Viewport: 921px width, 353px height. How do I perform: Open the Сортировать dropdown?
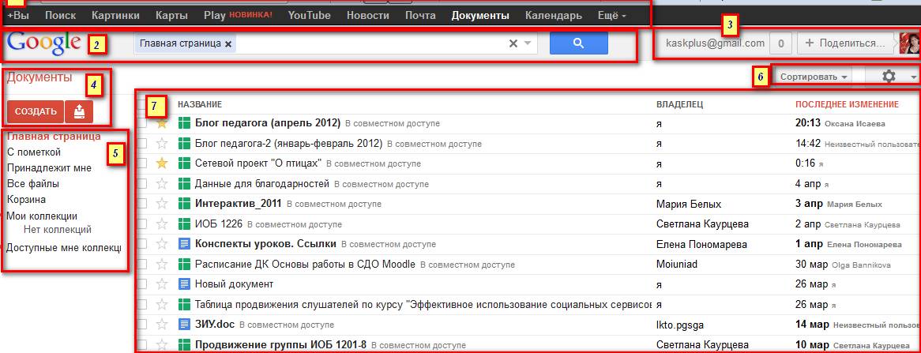pos(814,77)
